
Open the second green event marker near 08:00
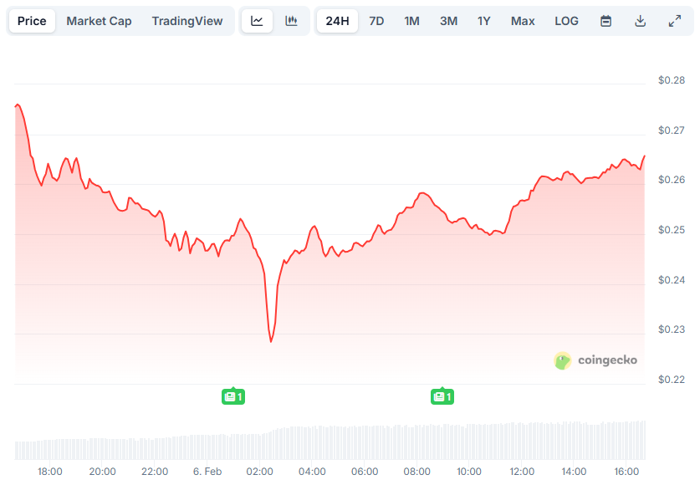[443, 396]
